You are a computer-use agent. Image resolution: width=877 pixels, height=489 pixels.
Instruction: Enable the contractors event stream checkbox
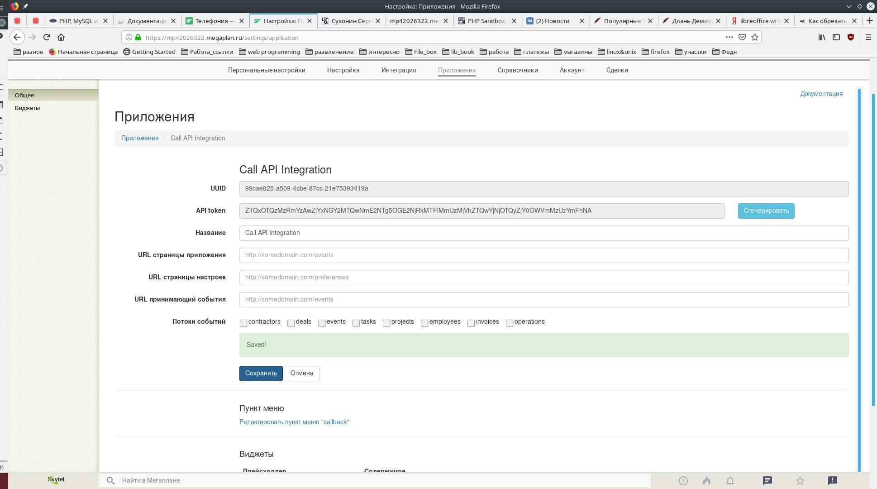coord(243,323)
